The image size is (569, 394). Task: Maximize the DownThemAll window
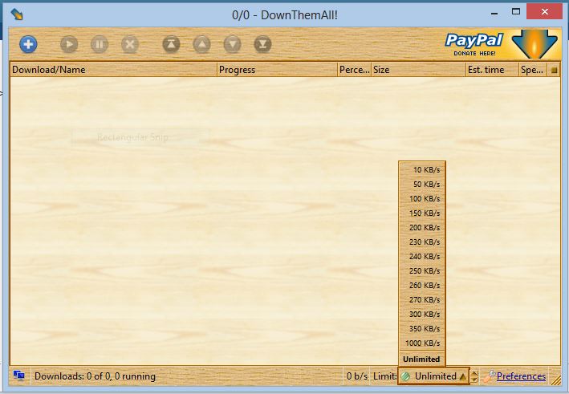tap(516, 12)
